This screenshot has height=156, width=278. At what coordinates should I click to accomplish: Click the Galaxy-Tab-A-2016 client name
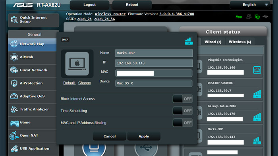click(222, 106)
